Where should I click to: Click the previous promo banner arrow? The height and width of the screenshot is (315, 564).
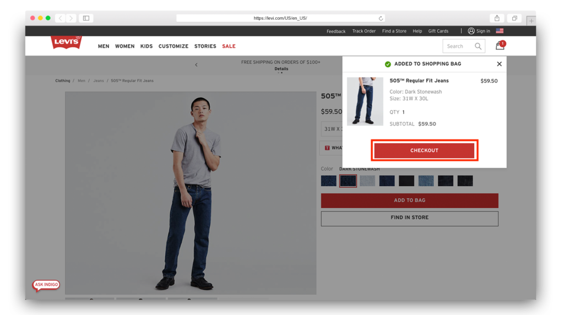(x=196, y=65)
